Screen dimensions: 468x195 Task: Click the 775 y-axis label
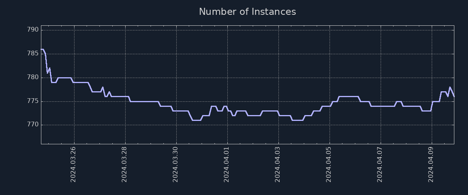coord(34,101)
